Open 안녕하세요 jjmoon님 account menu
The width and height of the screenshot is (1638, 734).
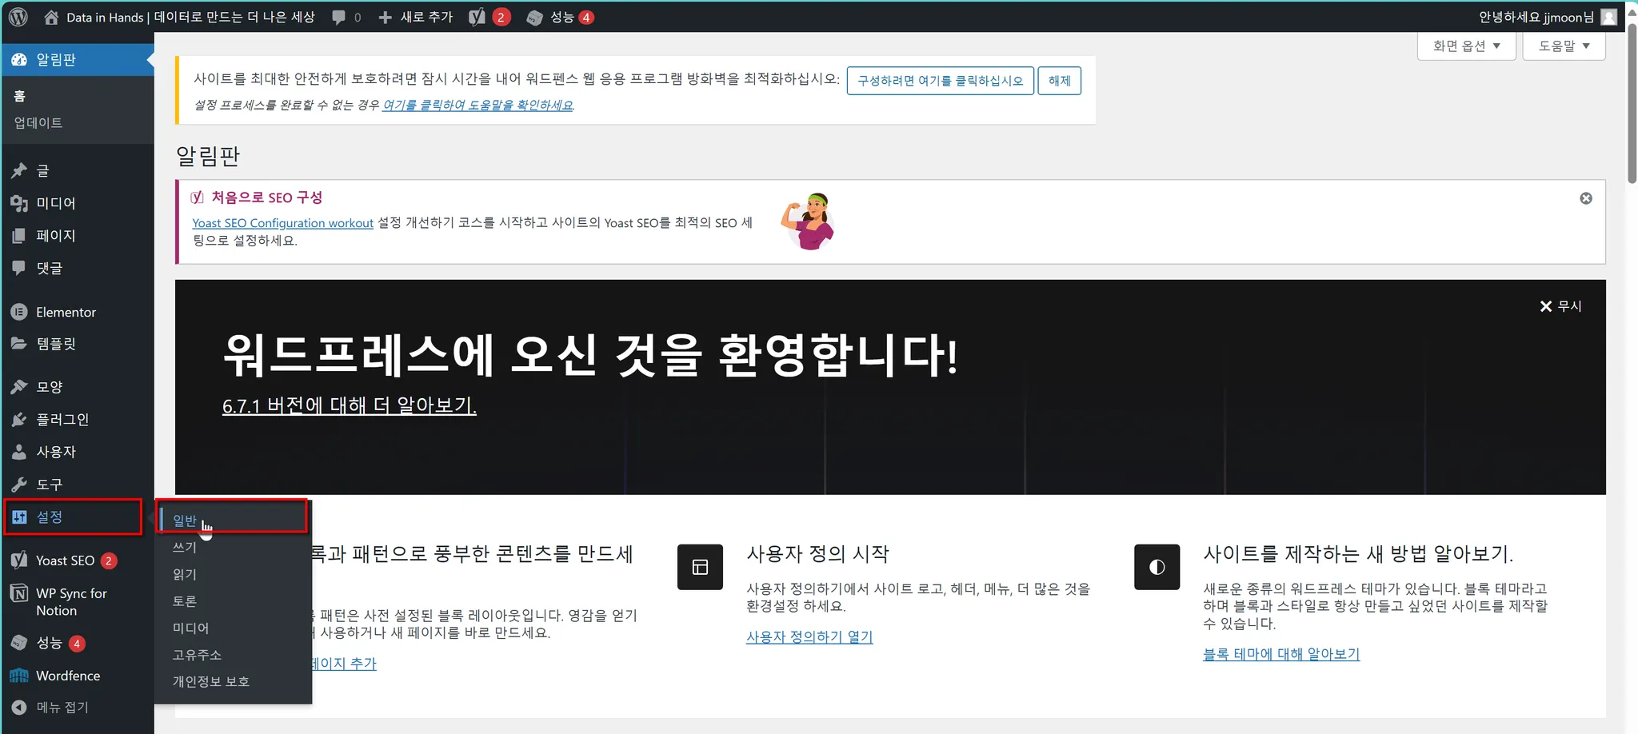point(1548,17)
